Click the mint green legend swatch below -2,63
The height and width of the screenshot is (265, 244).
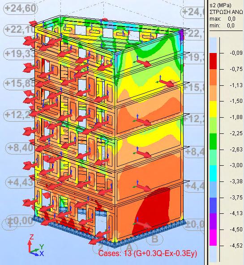(213, 157)
